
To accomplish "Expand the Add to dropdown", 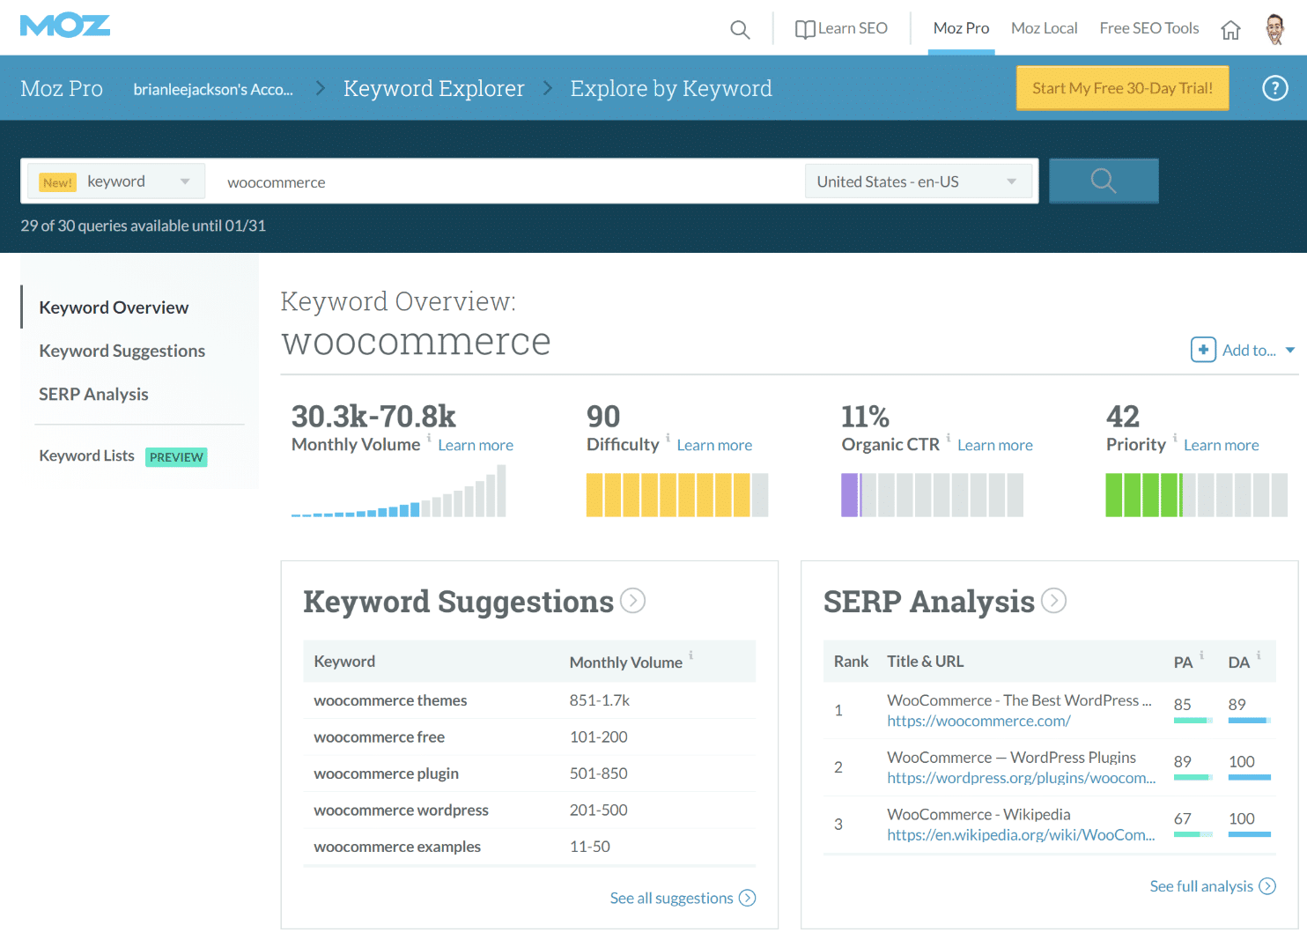I will [x=1249, y=350].
